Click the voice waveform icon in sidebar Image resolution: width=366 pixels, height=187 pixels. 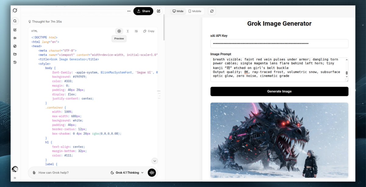pos(15,38)
